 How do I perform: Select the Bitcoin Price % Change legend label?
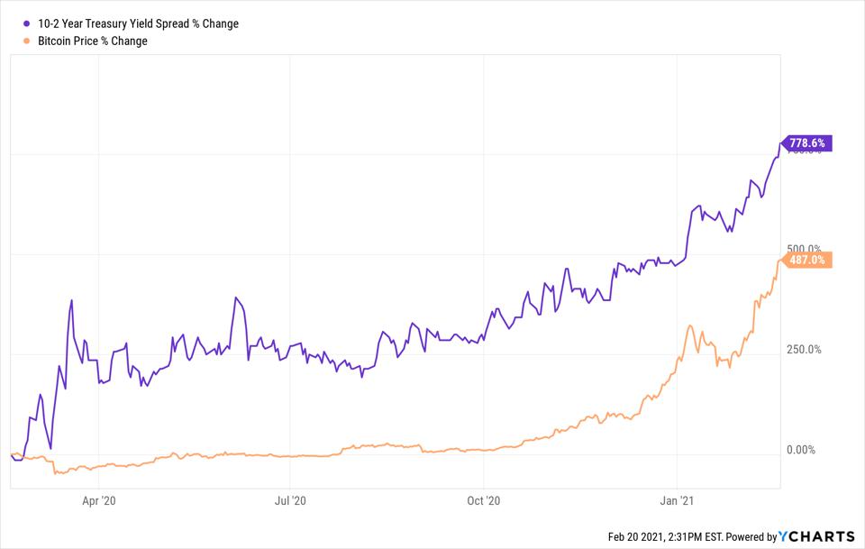coord(93,41)
